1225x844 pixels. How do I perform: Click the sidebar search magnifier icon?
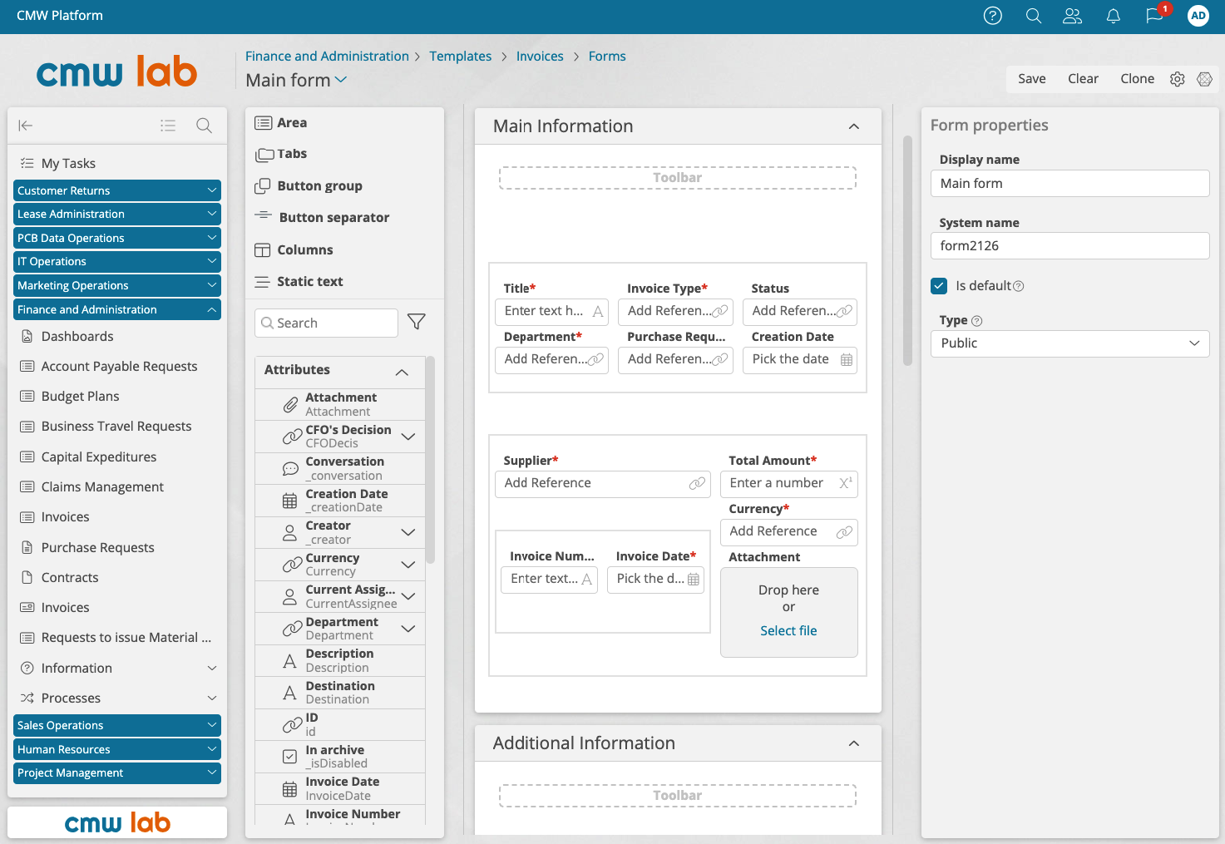[204, 126]
